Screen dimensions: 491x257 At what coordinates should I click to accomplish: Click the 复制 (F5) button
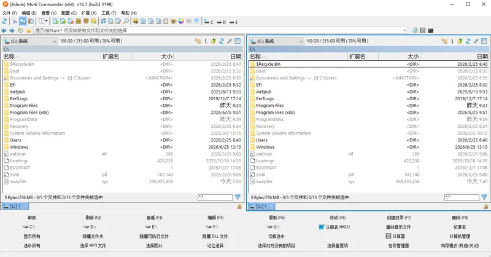(276, 218)
